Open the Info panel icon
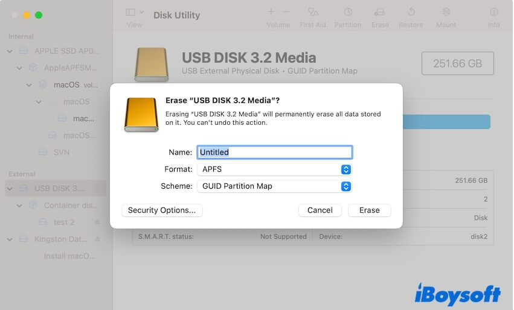 click(493, 12)
